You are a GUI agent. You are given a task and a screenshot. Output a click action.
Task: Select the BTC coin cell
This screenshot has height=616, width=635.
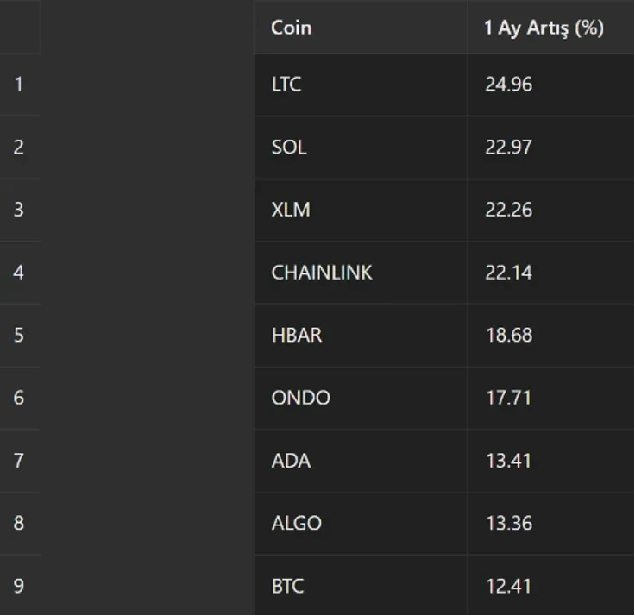[x=361, y=586]
